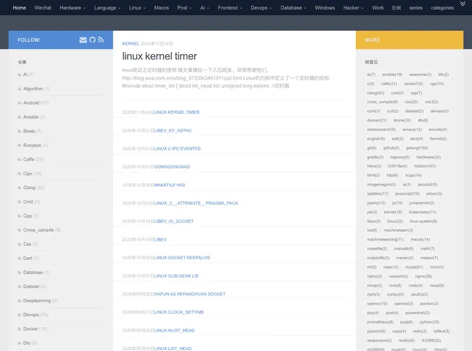Click the iptables(17) tag

[x=377, y=194]
